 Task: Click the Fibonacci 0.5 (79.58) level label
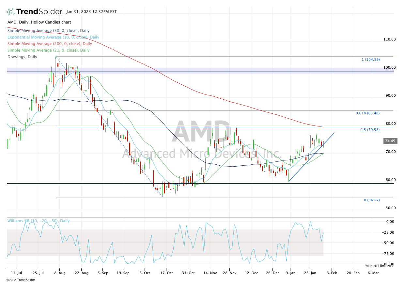click(370, 130)
